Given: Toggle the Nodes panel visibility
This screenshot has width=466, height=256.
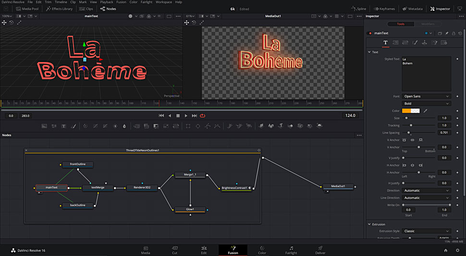Looking at the screenshot, I should coord(108,9).
